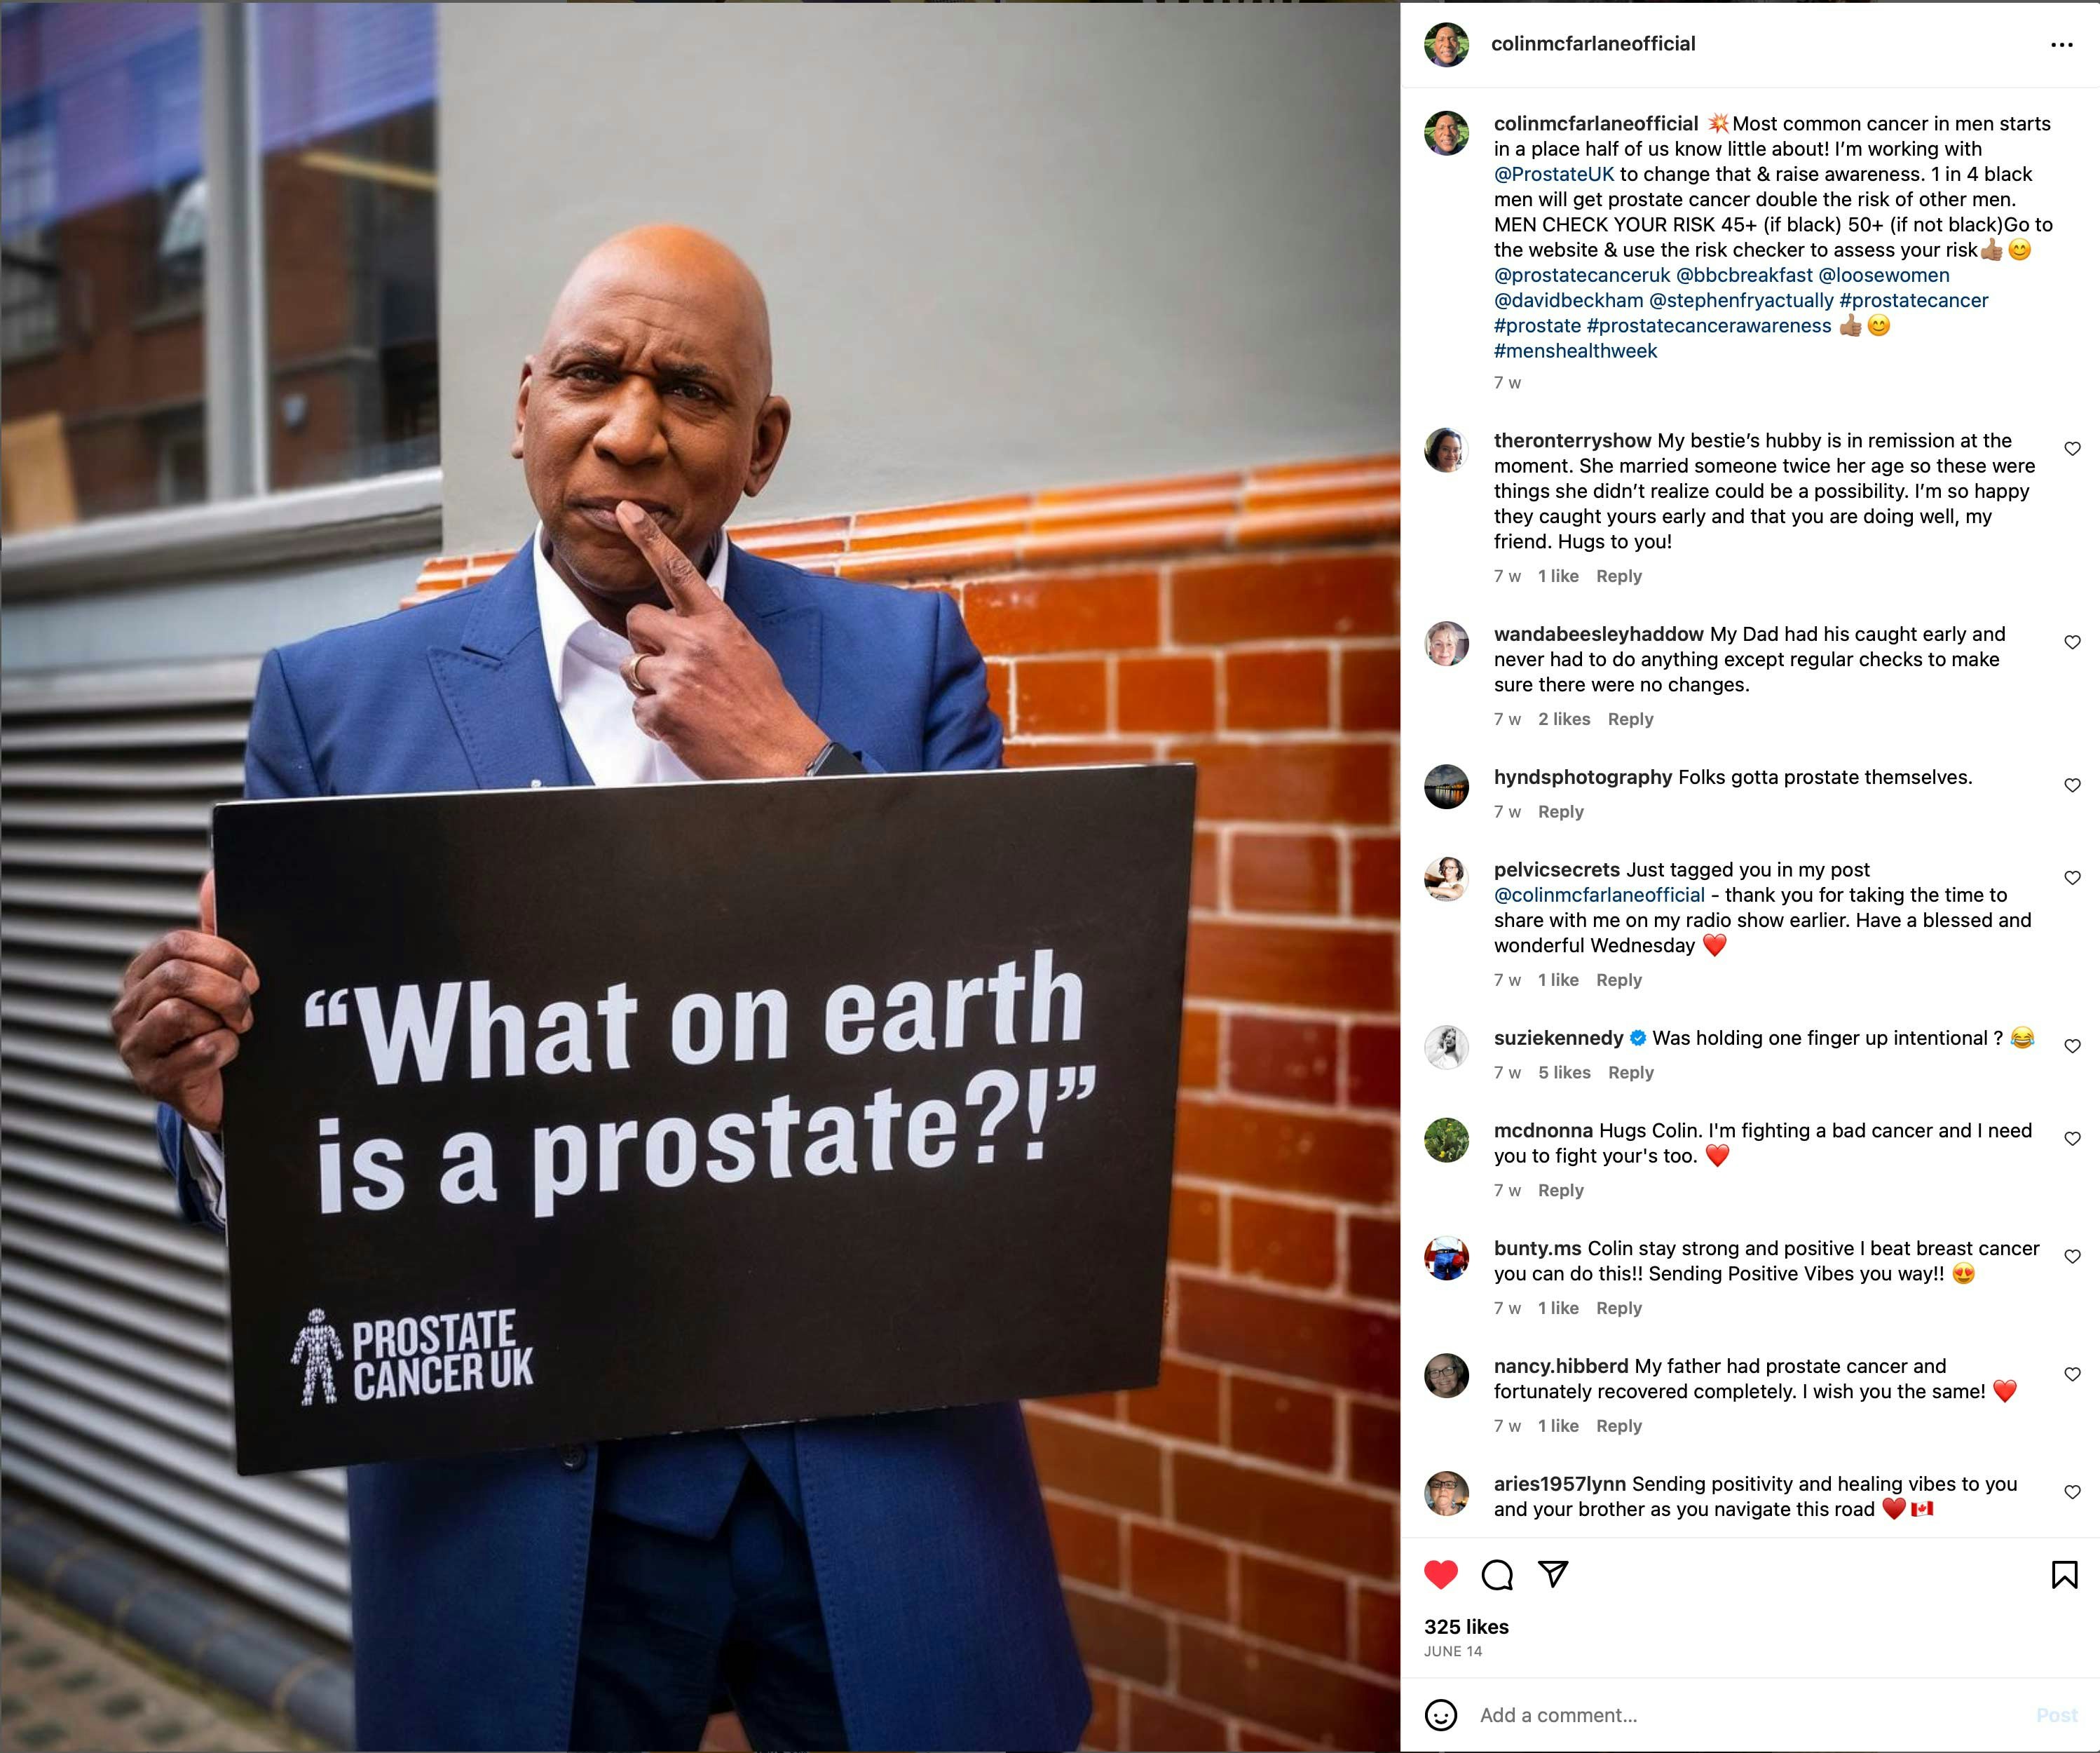View the 325 likes list
2100x1753 pixels.
click(1466, 1627)
